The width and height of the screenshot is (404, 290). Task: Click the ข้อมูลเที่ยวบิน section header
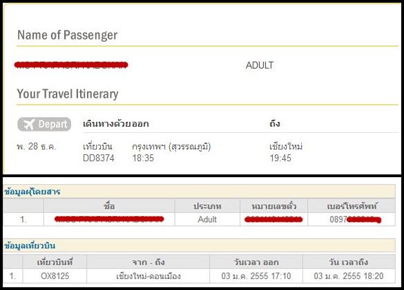[30, 246]
